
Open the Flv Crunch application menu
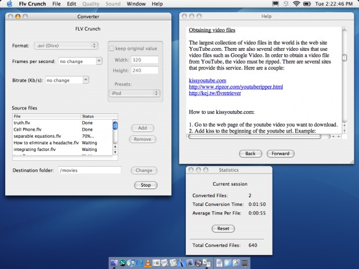(x=32, y=3)
